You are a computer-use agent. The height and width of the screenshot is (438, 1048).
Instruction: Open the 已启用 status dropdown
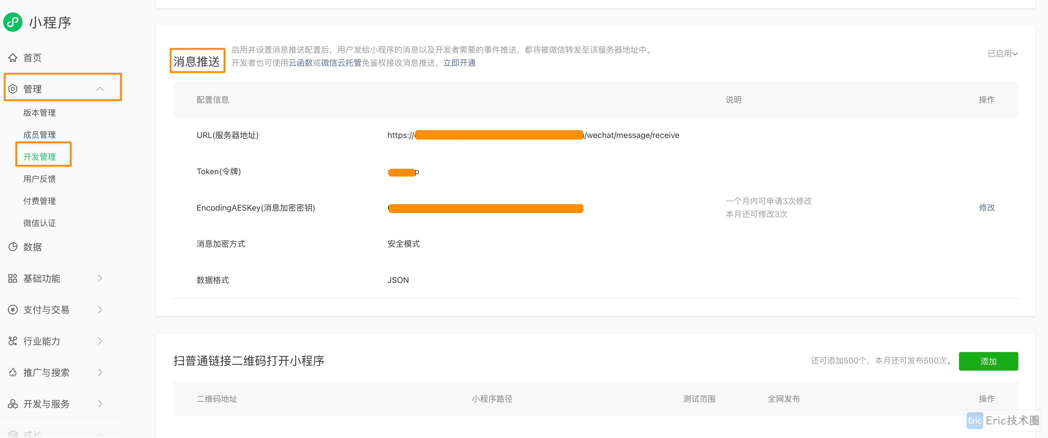[1002, 54]
